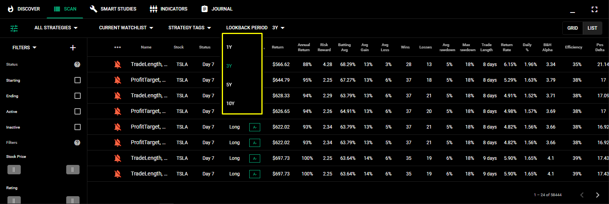Toggle the filter sliders panel icon
Screen dimensions: 609x204
pyautogui.click(x=14, y=28)
